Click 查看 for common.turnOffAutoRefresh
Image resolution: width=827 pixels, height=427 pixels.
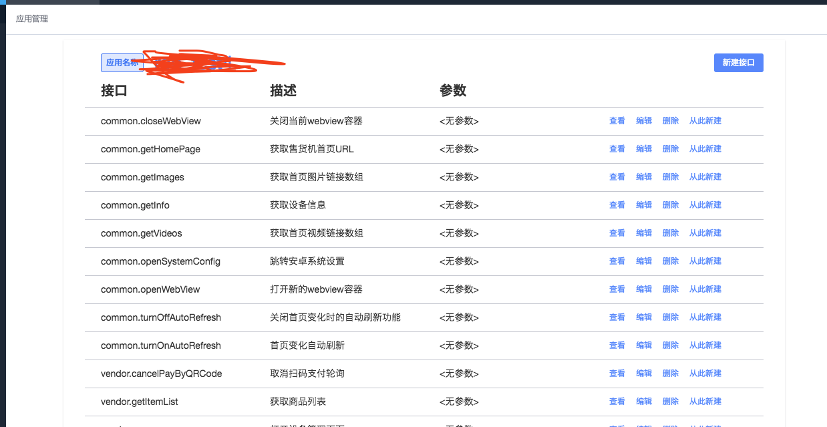[617, 317]
